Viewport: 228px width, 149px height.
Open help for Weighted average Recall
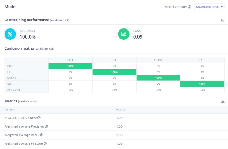coord(41,135)
